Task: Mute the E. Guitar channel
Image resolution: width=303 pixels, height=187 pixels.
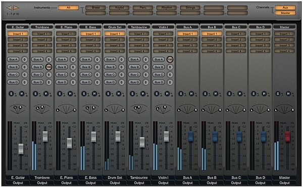Action: 22,94
